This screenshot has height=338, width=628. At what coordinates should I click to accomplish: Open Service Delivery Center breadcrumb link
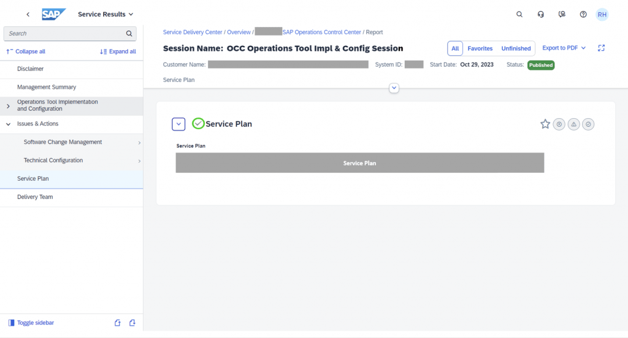pos(192,32)
